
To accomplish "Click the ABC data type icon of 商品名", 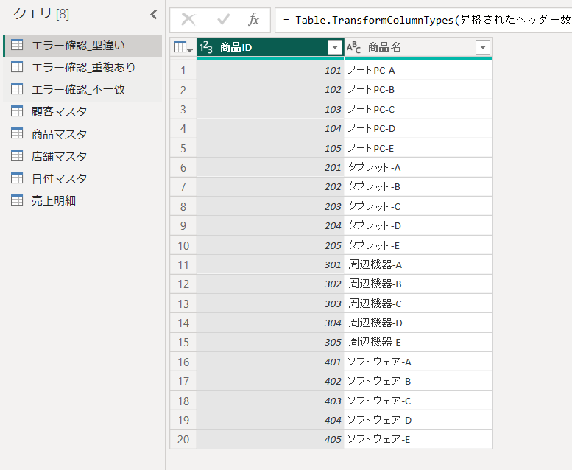I will [x=353, y=47].
